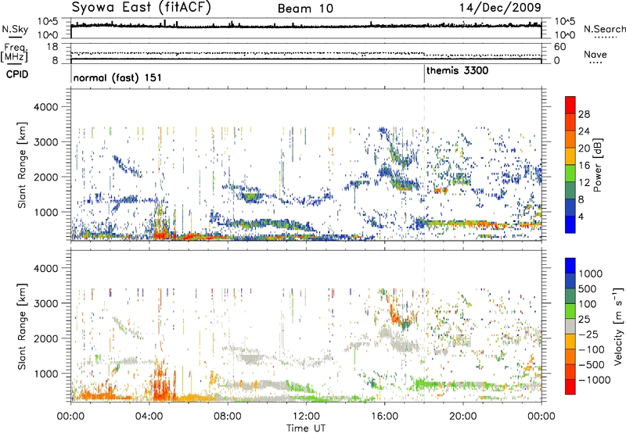Click the '−1000' label on Velocity colorbar
This screenshot has height=433, width=626.
[594, 380]
